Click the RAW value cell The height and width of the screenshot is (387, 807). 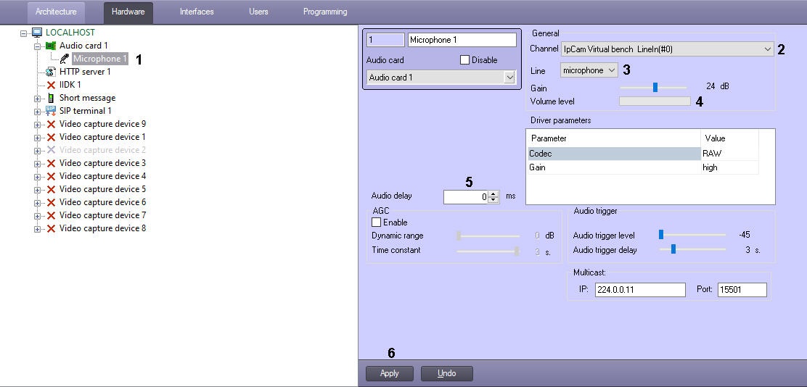[729, 154]
